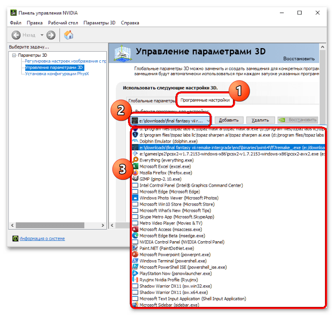This screenshot has width=334, height=315.
Task: Click the Forward arrow icon
Action: click(x=51, y=35)
